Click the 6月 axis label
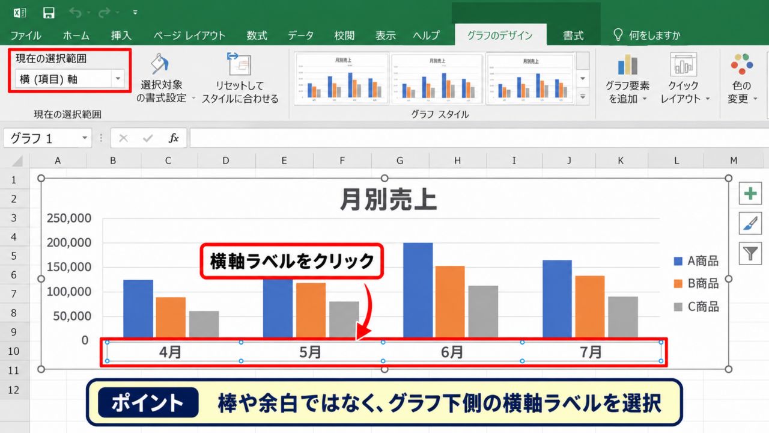This screenshot has height=433, width=769. (x=452, y=352)
